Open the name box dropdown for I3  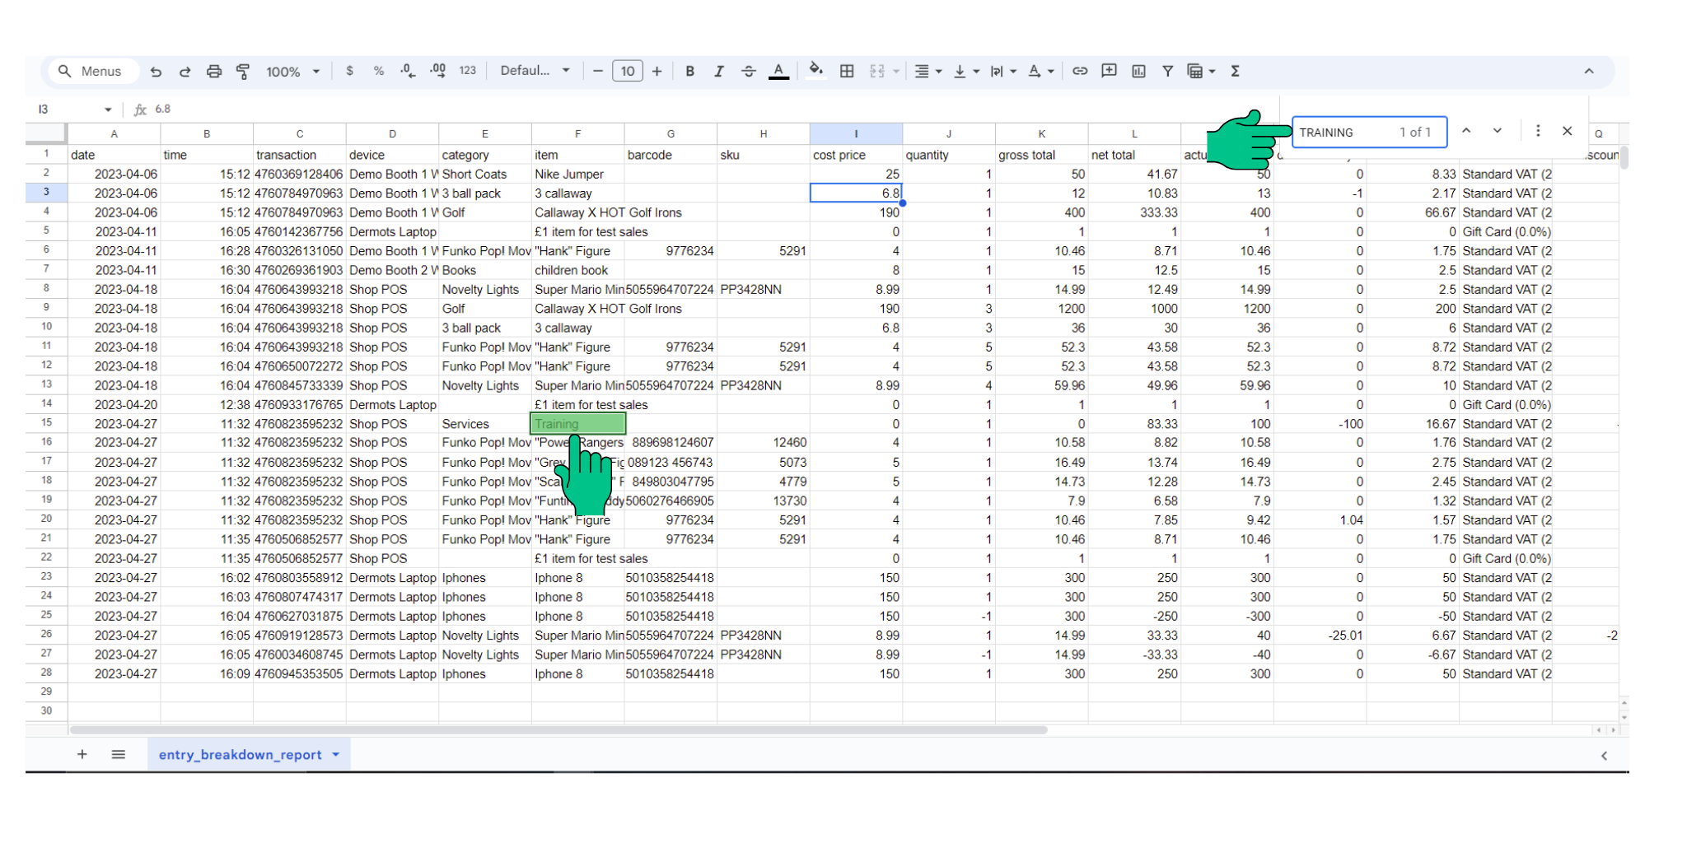click(x=108, y=109)
